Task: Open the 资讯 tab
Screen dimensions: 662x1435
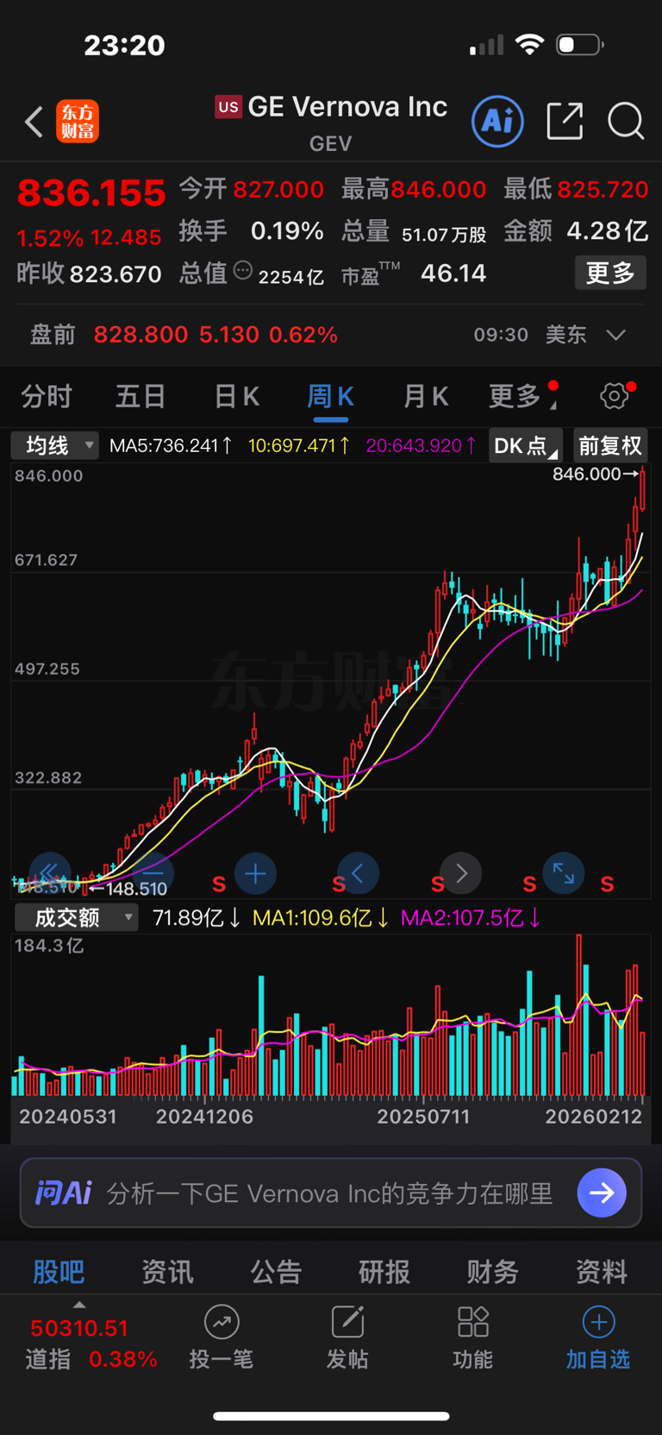Action: tap(167, 1271)
